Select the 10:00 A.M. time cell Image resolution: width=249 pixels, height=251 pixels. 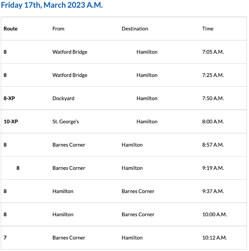click(x=214, y=214)
